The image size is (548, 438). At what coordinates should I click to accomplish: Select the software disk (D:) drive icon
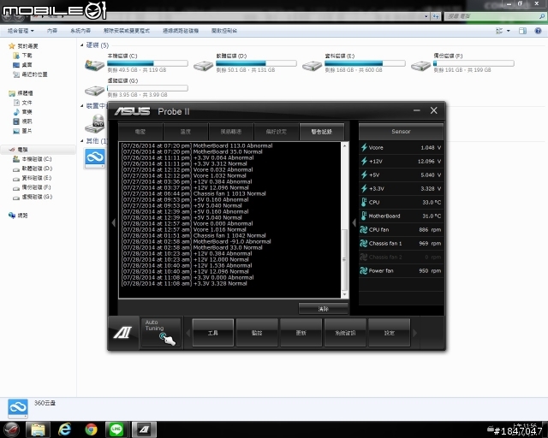203,65
